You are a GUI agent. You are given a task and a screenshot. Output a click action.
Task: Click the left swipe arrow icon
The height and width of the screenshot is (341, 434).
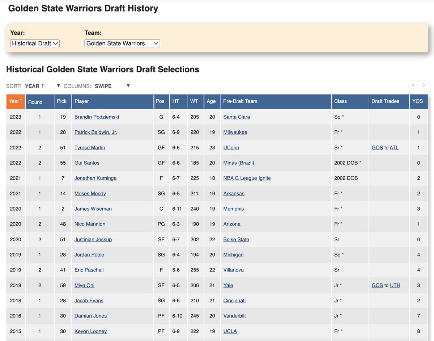pos(413,85)
